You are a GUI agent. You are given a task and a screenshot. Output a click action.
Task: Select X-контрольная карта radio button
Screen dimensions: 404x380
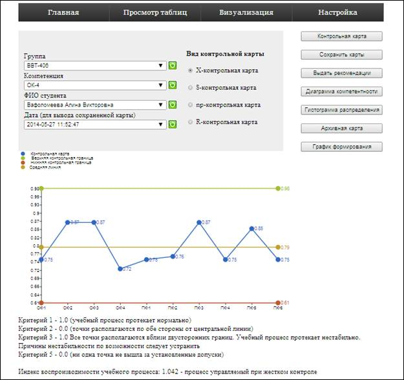click(x=190, y=70)
